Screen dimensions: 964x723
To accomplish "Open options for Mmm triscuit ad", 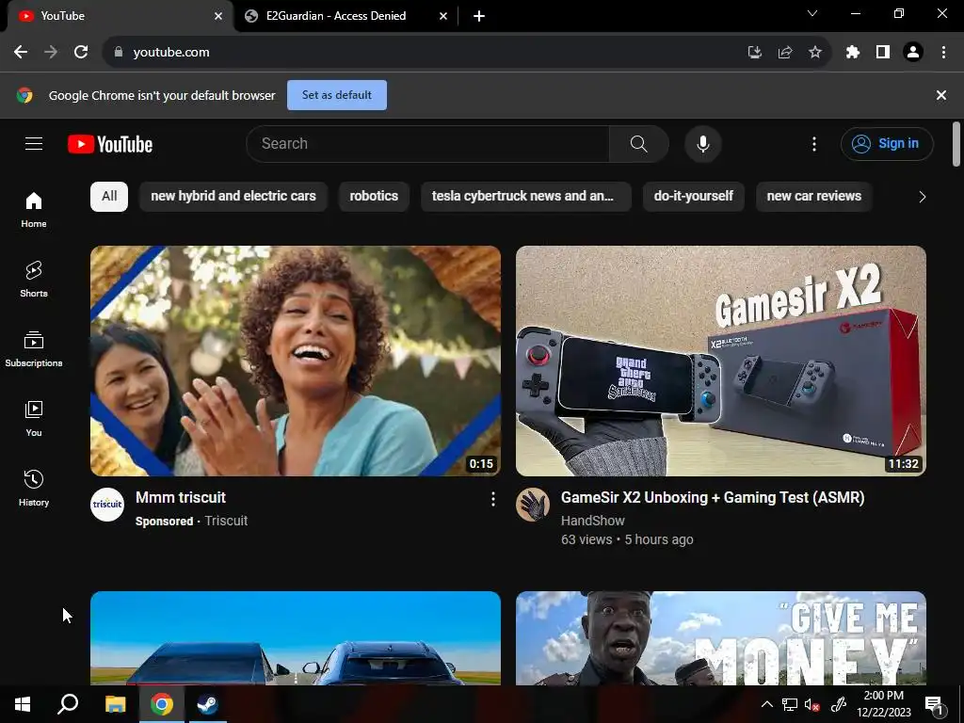I will [x=493, y=499].
